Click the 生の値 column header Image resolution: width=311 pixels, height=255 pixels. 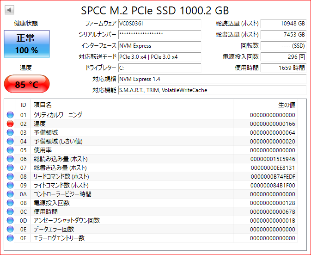click(286, 105)
